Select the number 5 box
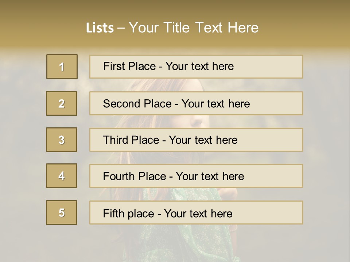Viewport: 350px width, 262px height. [62, 213]
